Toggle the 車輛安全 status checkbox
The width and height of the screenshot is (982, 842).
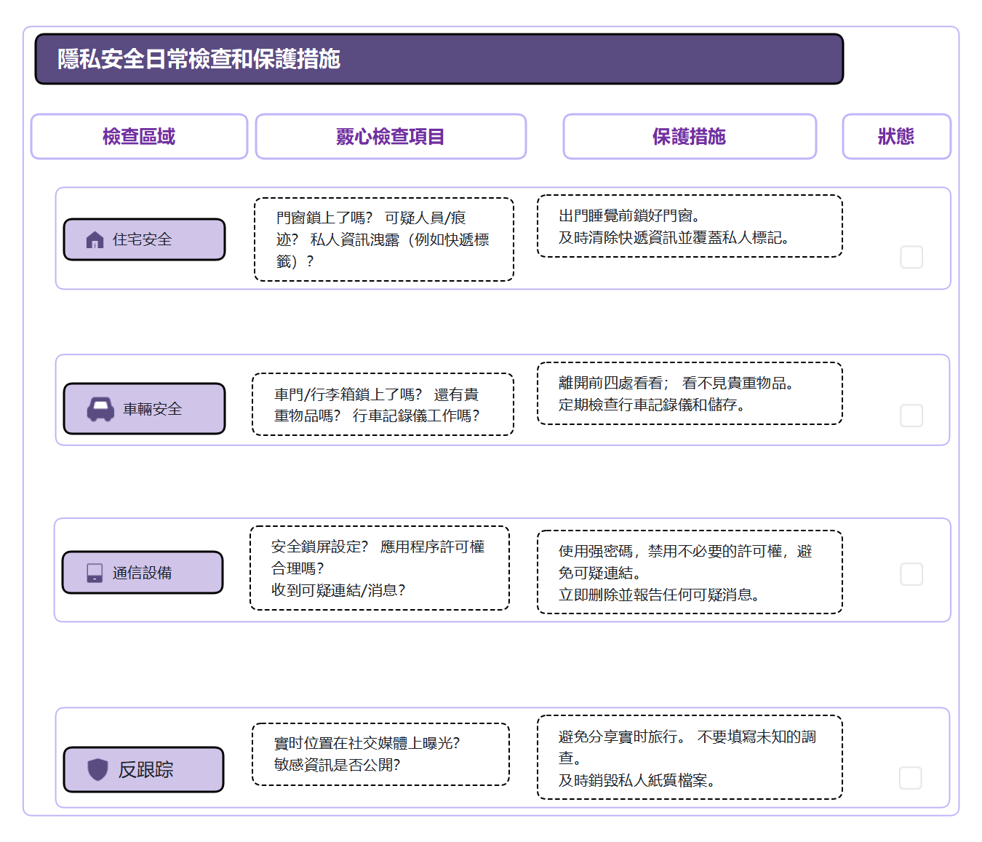pos(911,416)
